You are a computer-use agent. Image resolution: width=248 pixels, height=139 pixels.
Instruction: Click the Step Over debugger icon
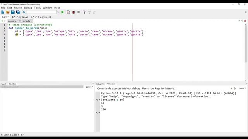click(90, 12)
